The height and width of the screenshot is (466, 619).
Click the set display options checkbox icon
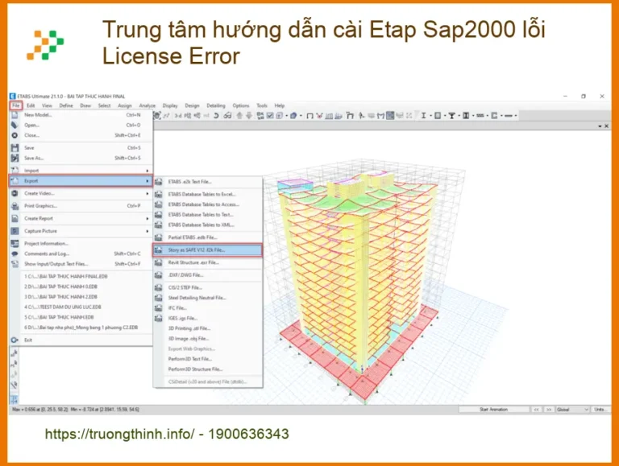point(270,116)
